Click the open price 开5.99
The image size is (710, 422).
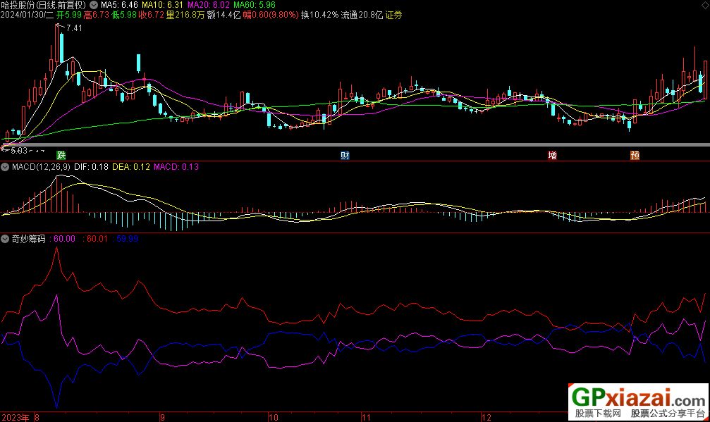click(69, 15)
